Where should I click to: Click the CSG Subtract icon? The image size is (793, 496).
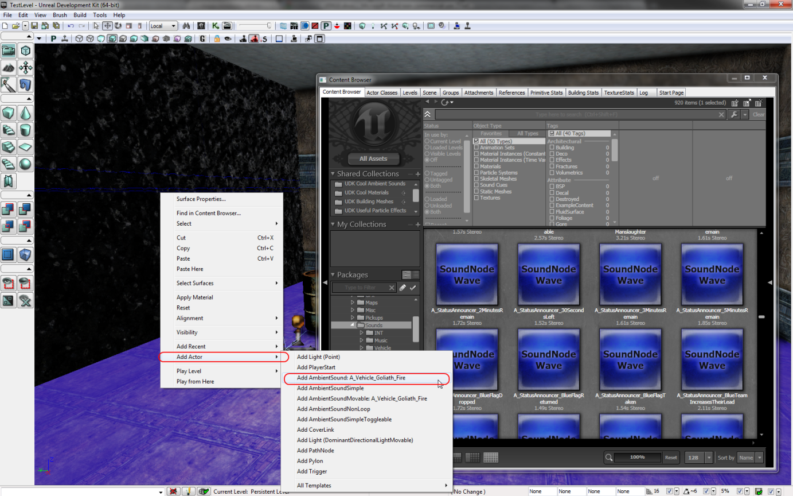[26, 209]
